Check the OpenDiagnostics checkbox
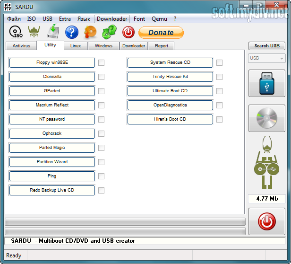 (219, 105)
